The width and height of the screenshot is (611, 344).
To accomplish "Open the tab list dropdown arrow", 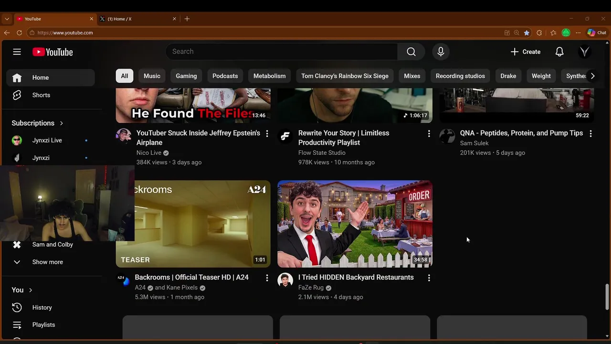I will pos(7,19).
